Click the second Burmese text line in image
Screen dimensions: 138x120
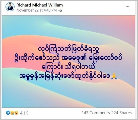[68, 59]
